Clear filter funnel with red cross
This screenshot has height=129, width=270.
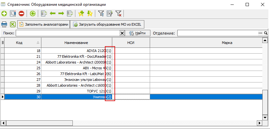118,13
